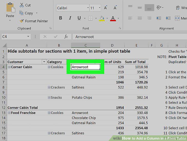Decrease cell indent

[x=159, y=18]
